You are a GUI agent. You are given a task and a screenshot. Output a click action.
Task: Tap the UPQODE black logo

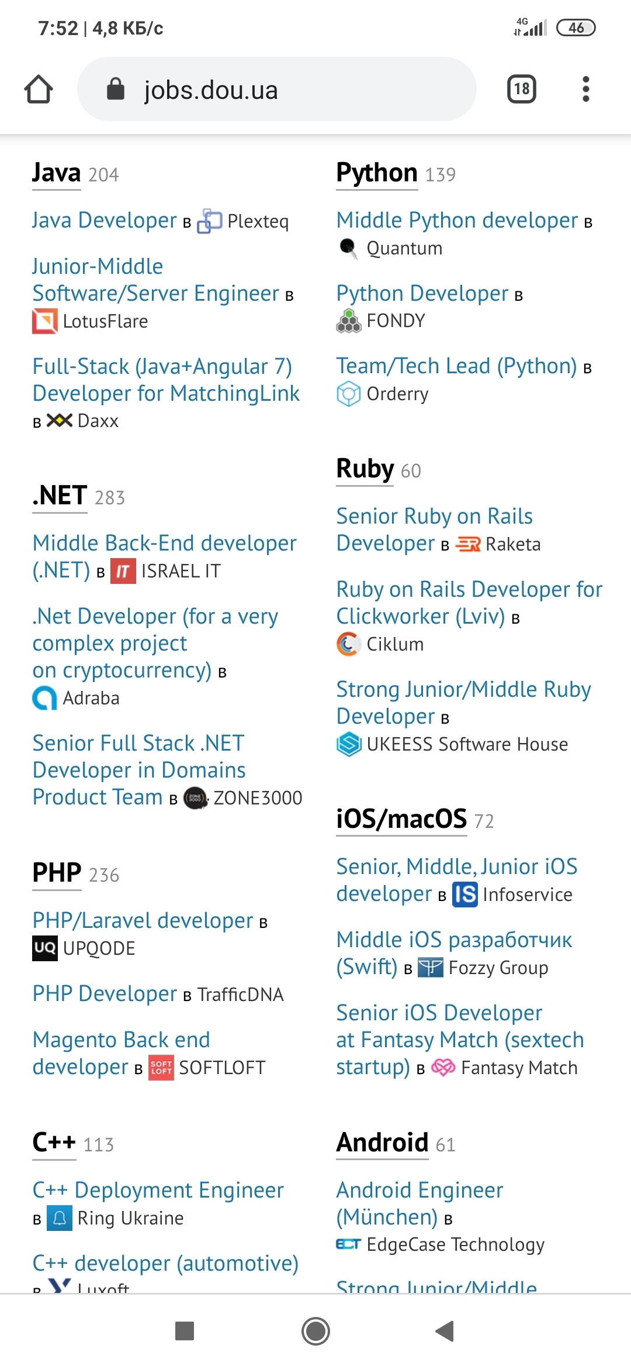(x=45, y=948)
